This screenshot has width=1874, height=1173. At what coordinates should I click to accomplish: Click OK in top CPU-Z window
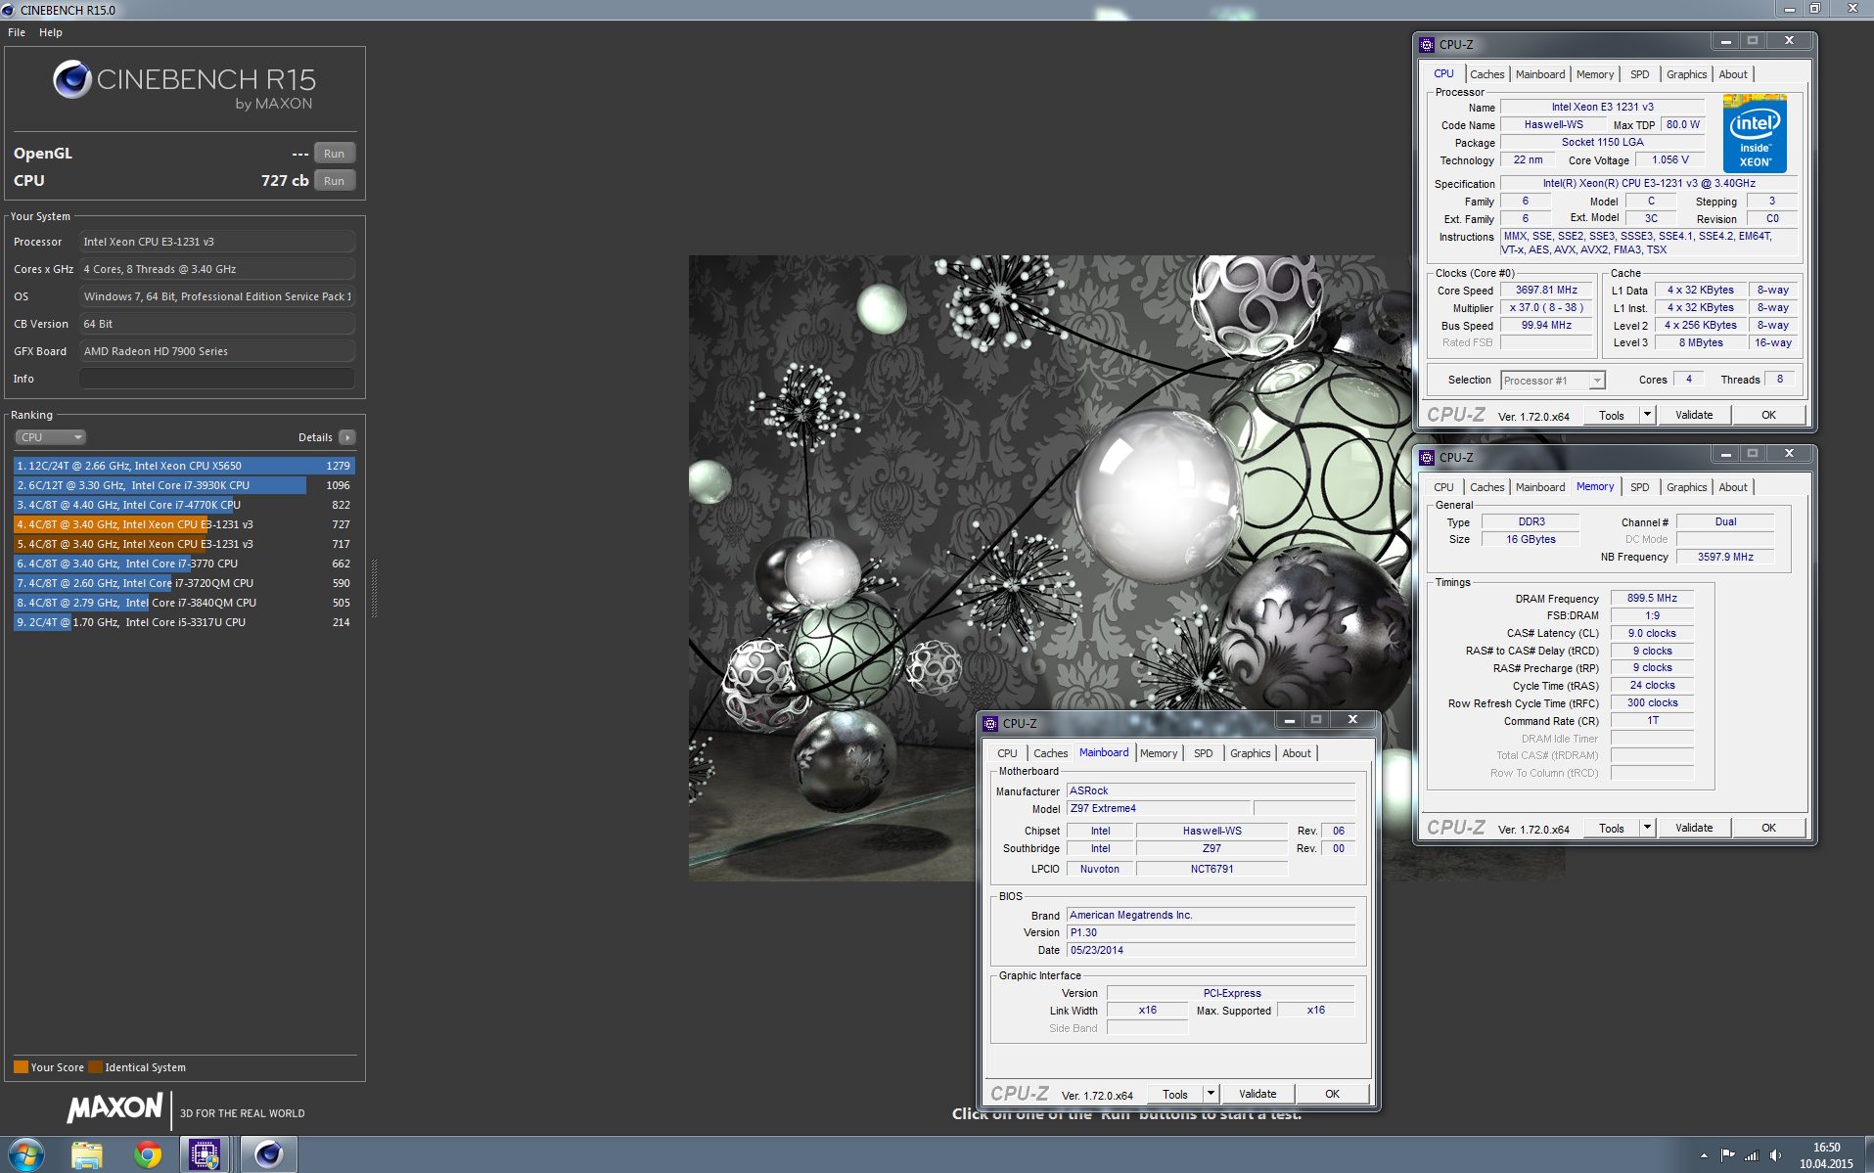point(1768,415)
